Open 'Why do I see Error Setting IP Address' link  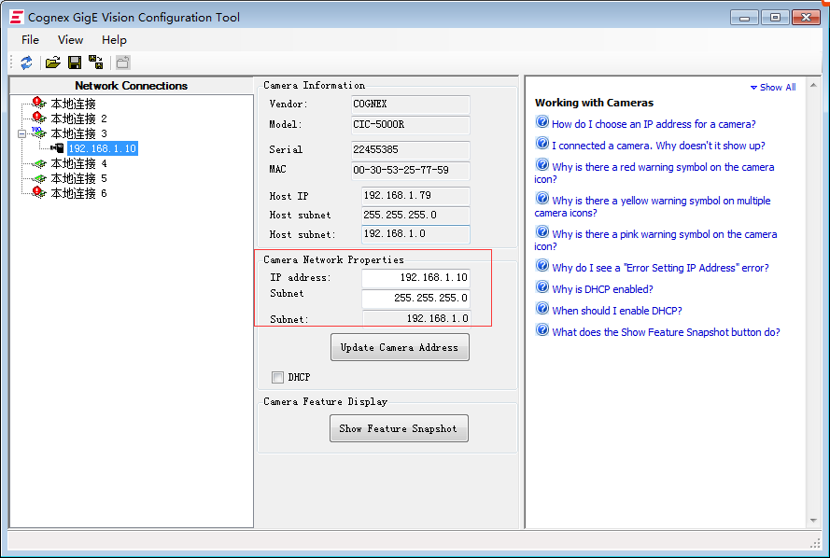coord(660,268)
